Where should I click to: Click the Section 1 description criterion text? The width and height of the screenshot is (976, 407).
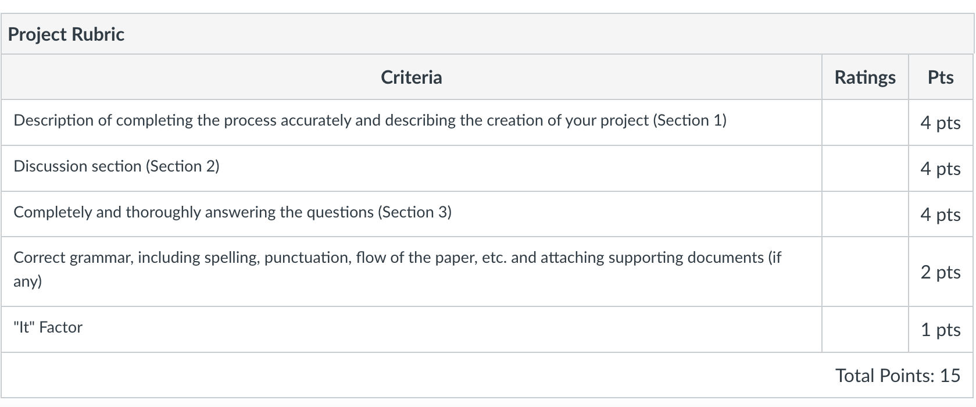(x=370, y=120)
